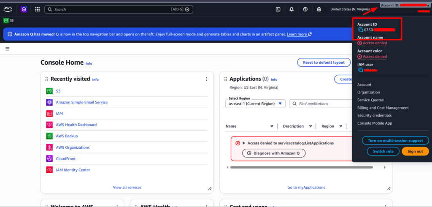Open the notifications bell
The width and height of the screenshot is (432, 207).
click(292, 9)
